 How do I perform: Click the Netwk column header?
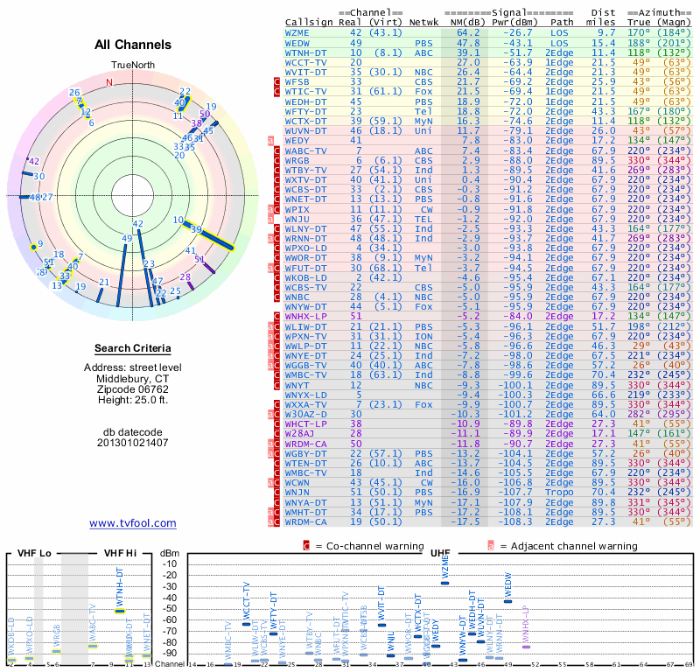pos(423,22)
